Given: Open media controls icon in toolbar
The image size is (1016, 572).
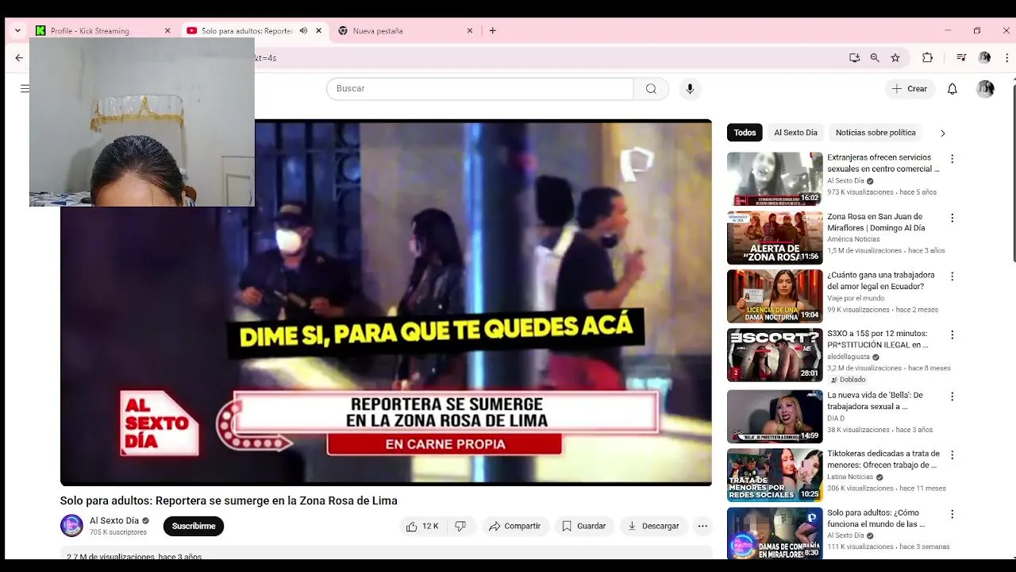Looking at the screenshot, I should [961, 57].
